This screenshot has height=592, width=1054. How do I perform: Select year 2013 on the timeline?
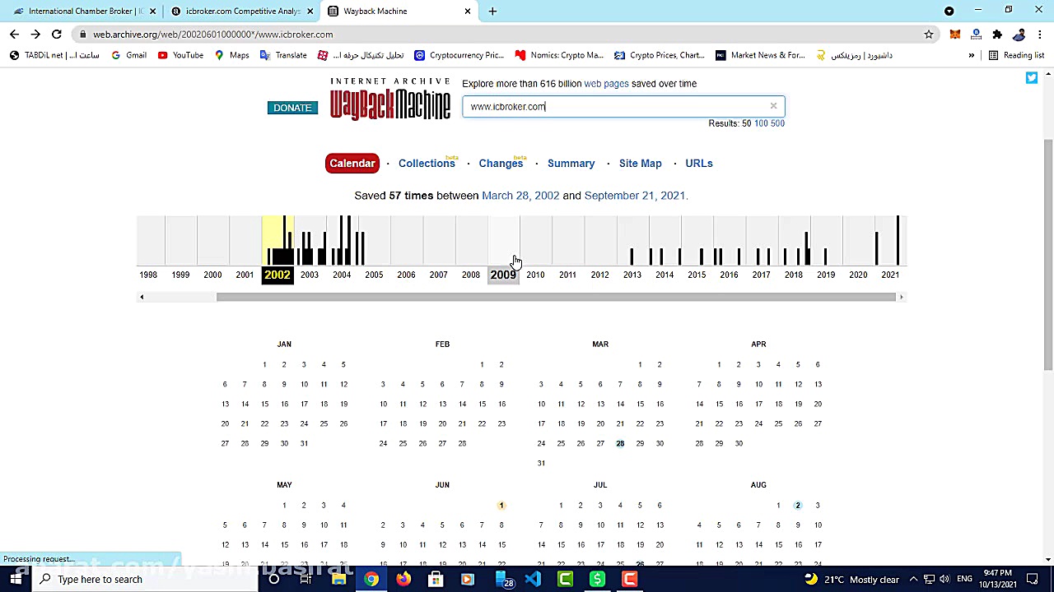(x=632, y=275)
